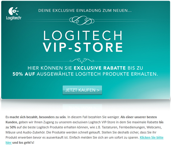Click the bold '50% AUF' banner text

point(24,74)
